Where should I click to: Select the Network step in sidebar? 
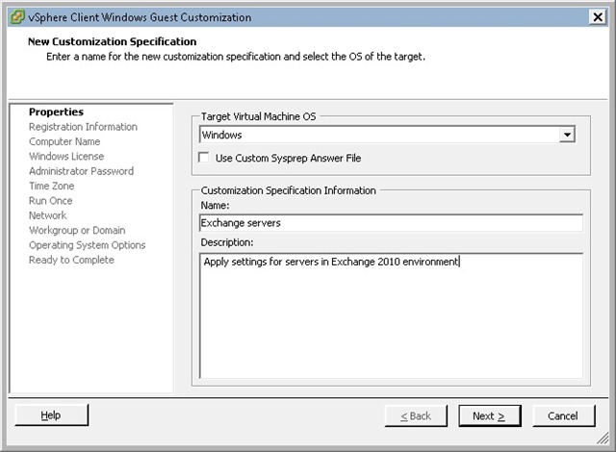[x=48, y=216]
